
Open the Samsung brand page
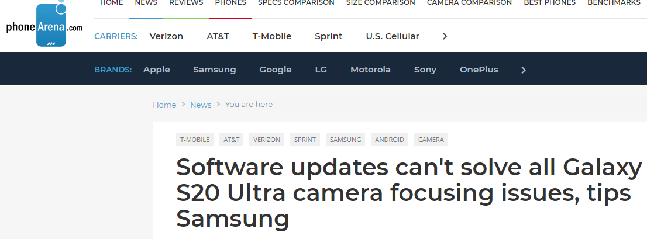[215, 70]
